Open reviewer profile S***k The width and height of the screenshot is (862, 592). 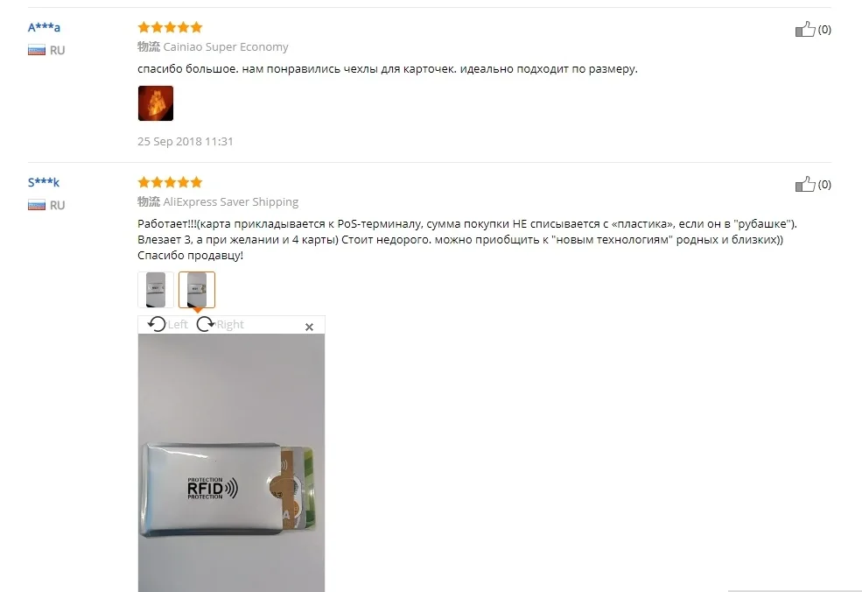[44, 182]
